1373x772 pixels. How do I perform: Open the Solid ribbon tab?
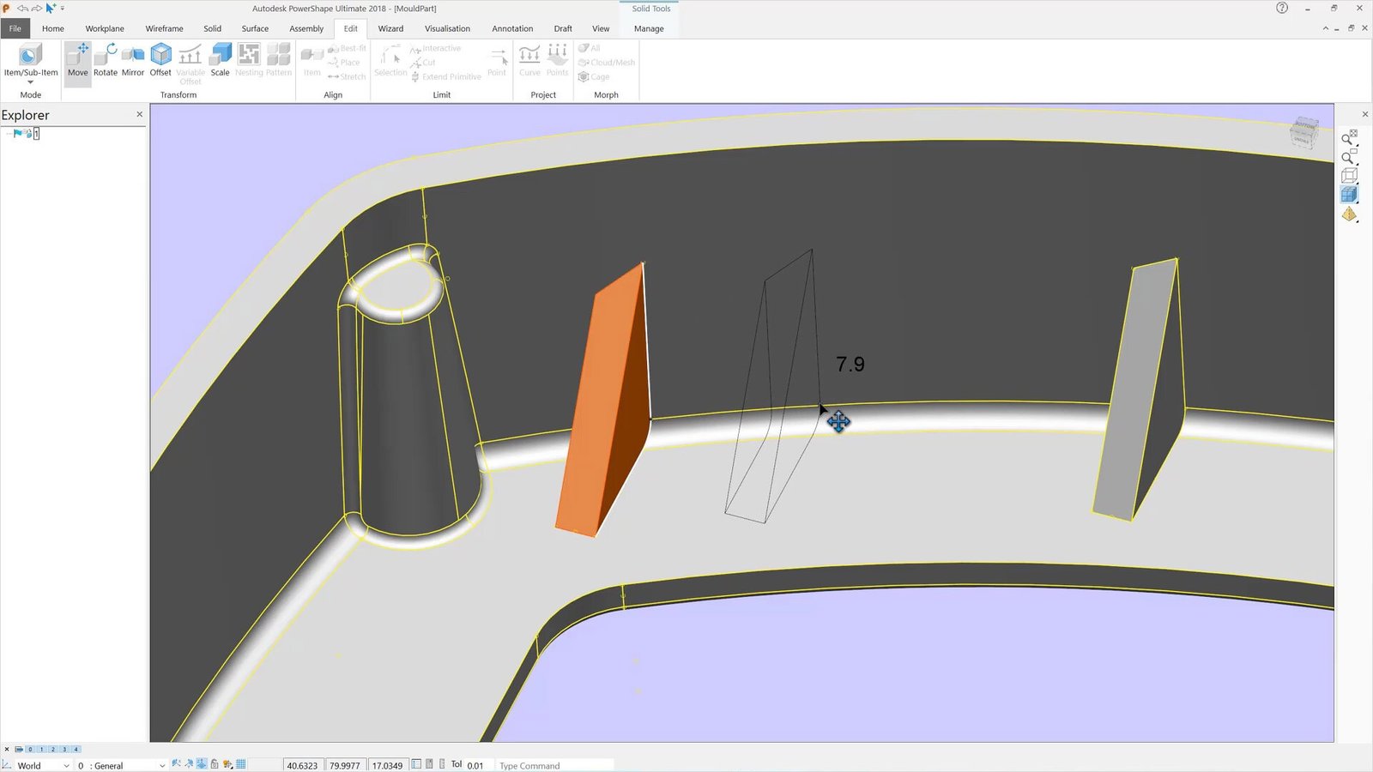(212, 28)
